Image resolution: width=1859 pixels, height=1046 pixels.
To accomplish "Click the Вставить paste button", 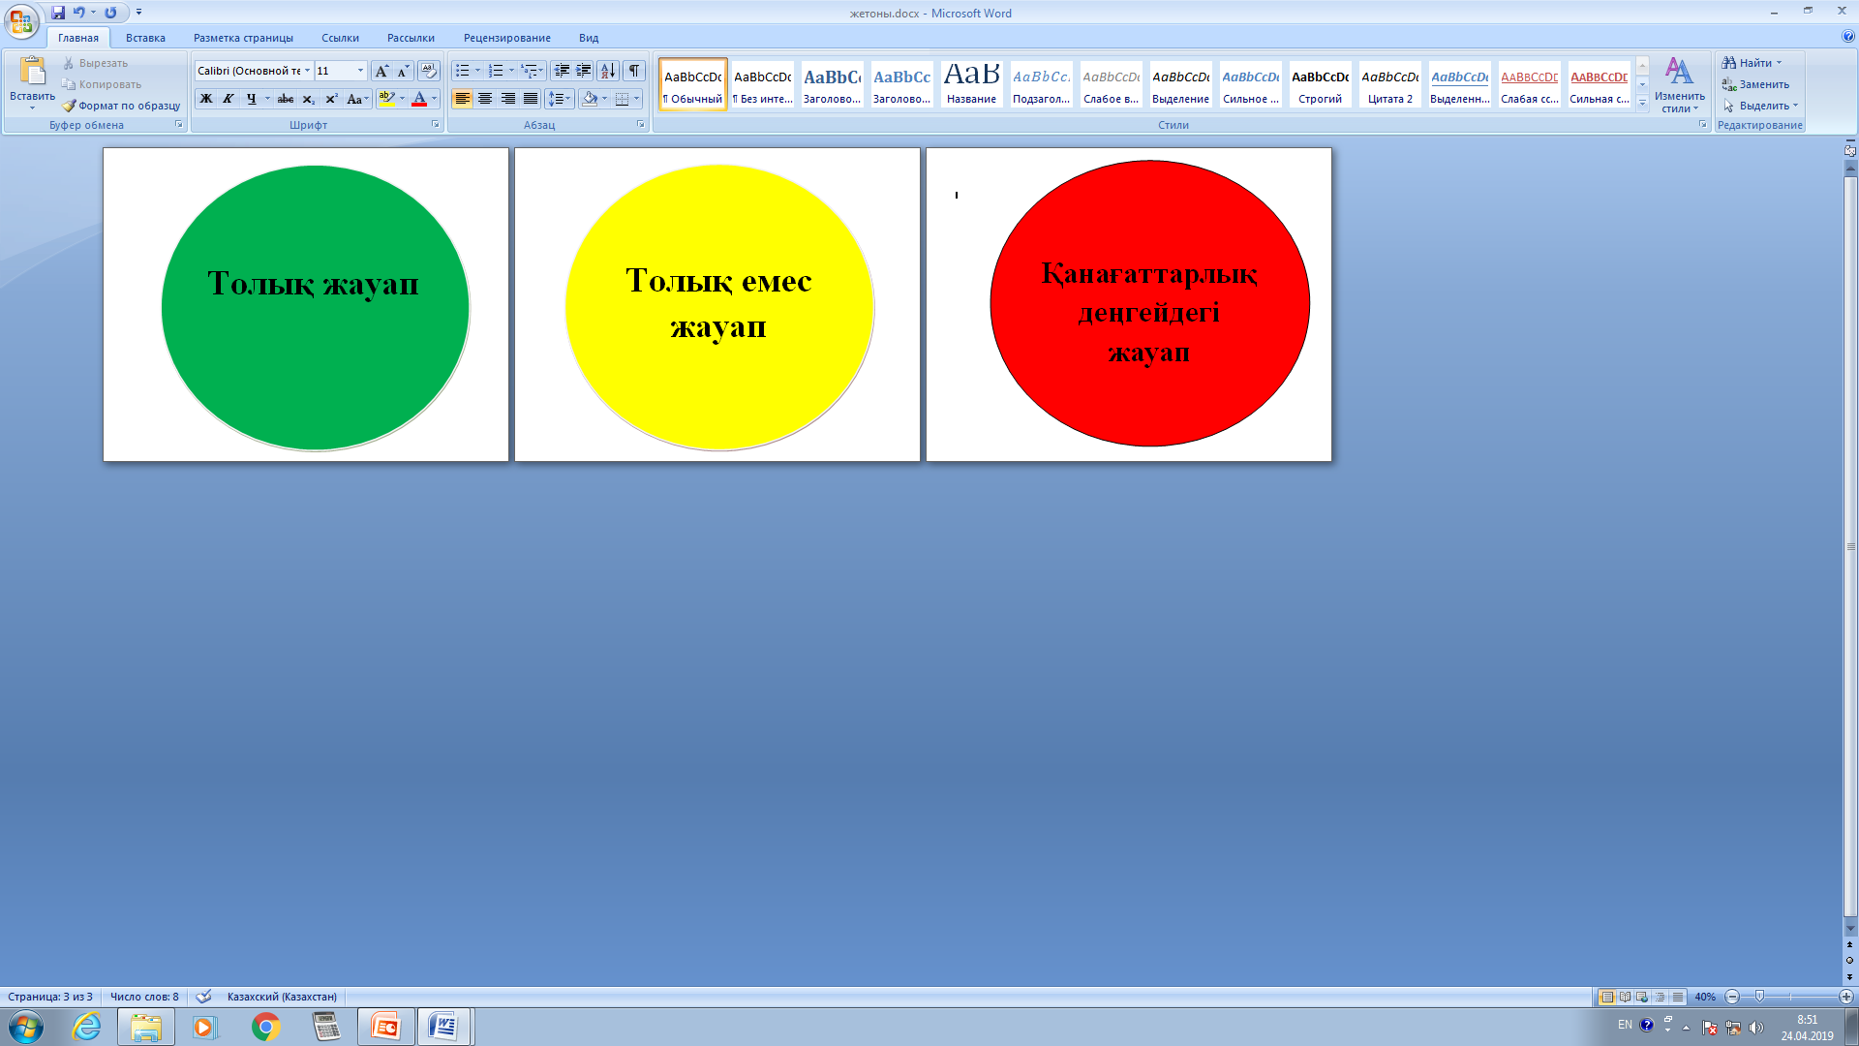I will pyautogui.click(x=32, y=83).
